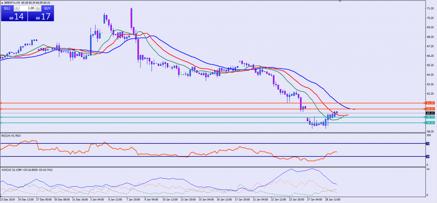This screenshot has height=203, width=437.
Task: Collapse one-click trading panel triangle near BRENTm
Action: tap(2, 3)
